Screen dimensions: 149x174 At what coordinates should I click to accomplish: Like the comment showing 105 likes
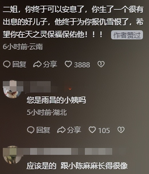[x=92, y=130]
